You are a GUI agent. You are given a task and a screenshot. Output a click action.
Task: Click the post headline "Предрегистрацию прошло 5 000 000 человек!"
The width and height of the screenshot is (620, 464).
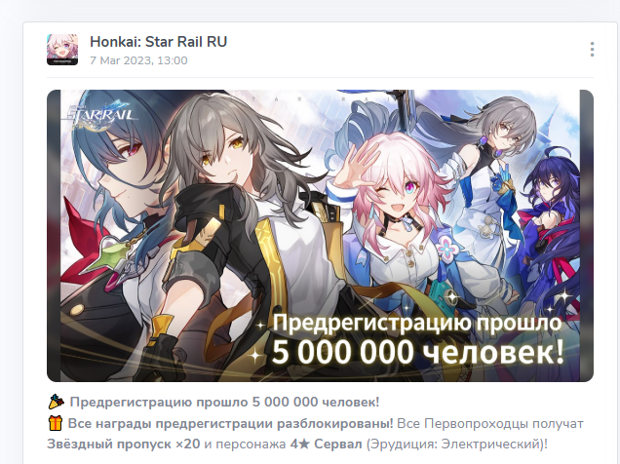point(224,402)
